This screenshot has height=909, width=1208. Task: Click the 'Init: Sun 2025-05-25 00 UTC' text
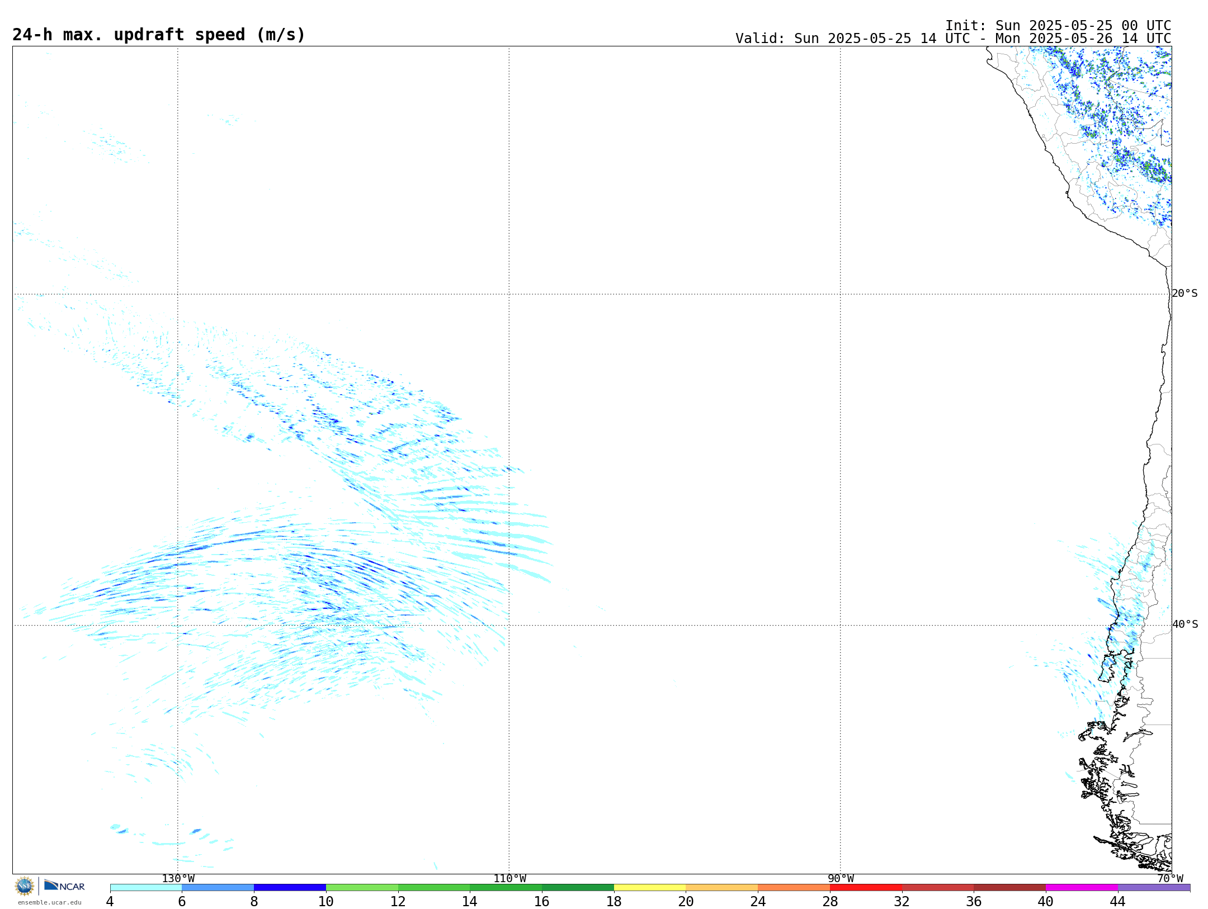coord(1058,26)
